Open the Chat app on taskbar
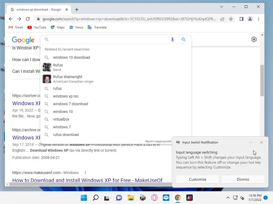Image resolution: width=273 pixels, height=204 pixels. pos(119,198)
